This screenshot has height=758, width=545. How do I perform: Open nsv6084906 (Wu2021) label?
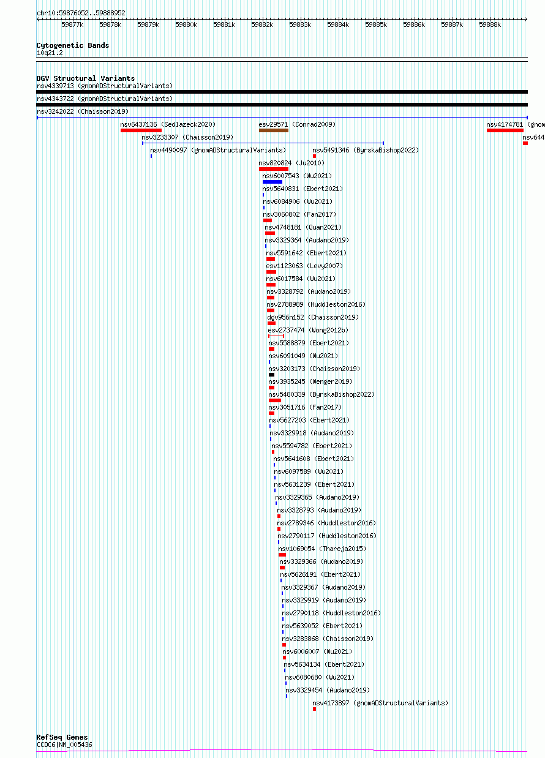(298, 201)
